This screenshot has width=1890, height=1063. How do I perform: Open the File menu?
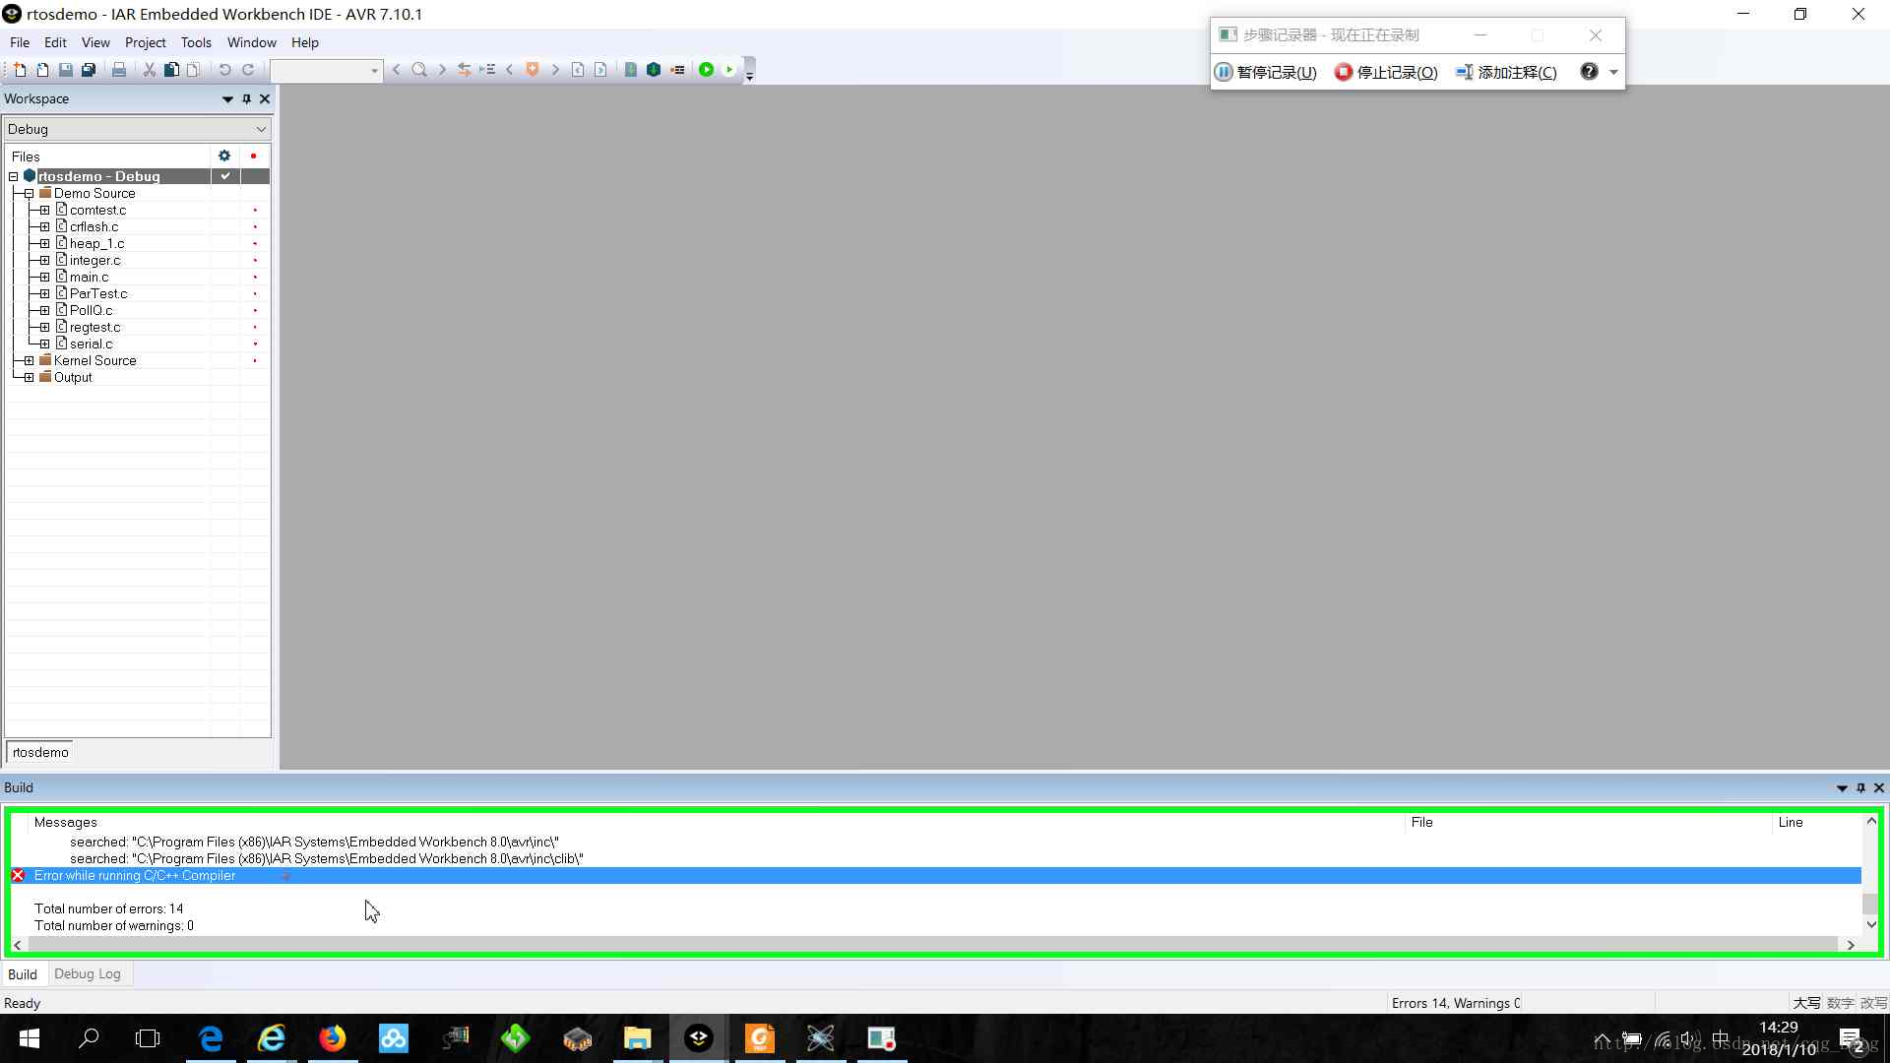20,42
